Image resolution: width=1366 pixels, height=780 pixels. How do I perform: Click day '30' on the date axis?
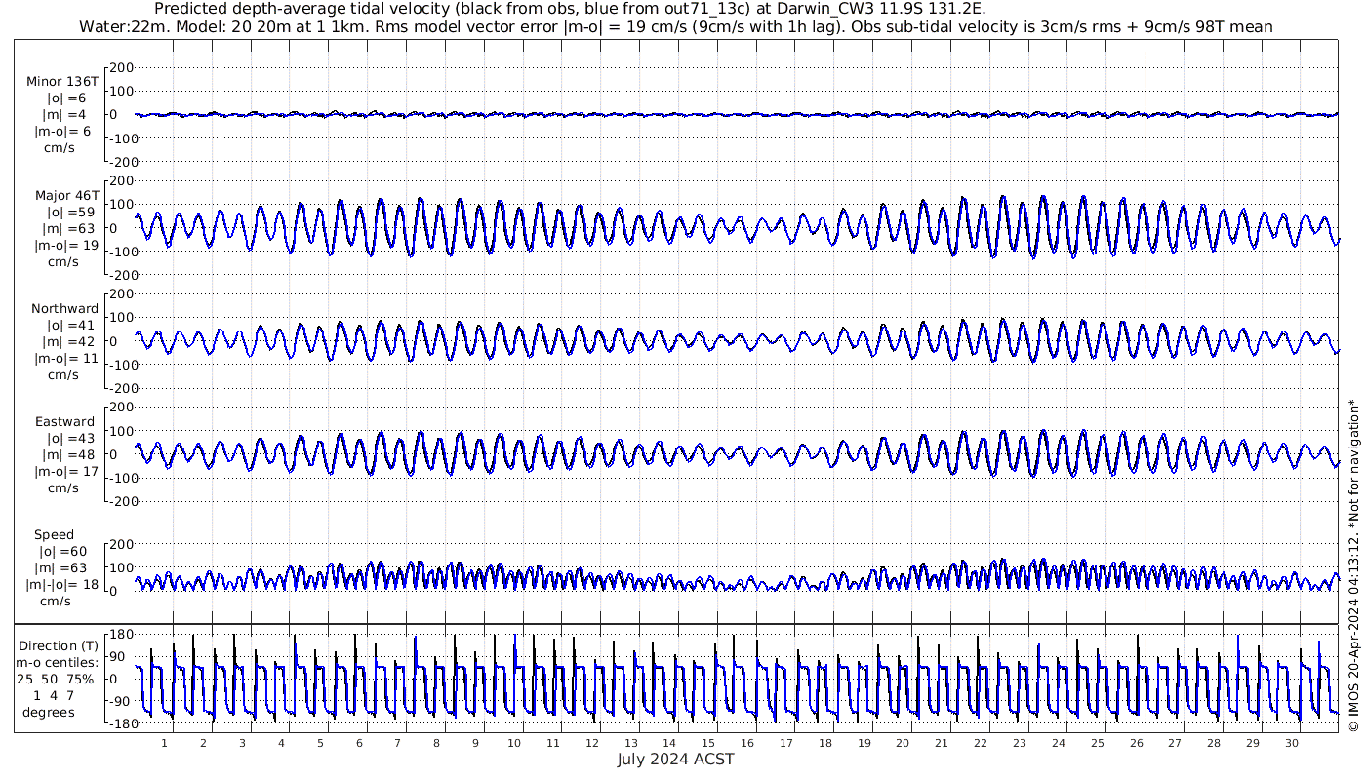click(x=1292, y=743)
